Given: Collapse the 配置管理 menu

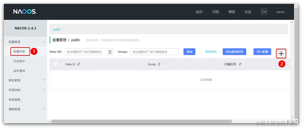Looking at the screenshot, I should point(44,42).
